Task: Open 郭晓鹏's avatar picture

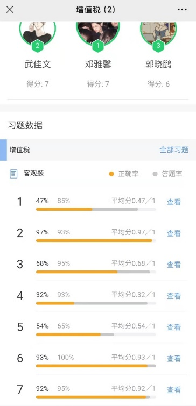Action: pos(158,32)
